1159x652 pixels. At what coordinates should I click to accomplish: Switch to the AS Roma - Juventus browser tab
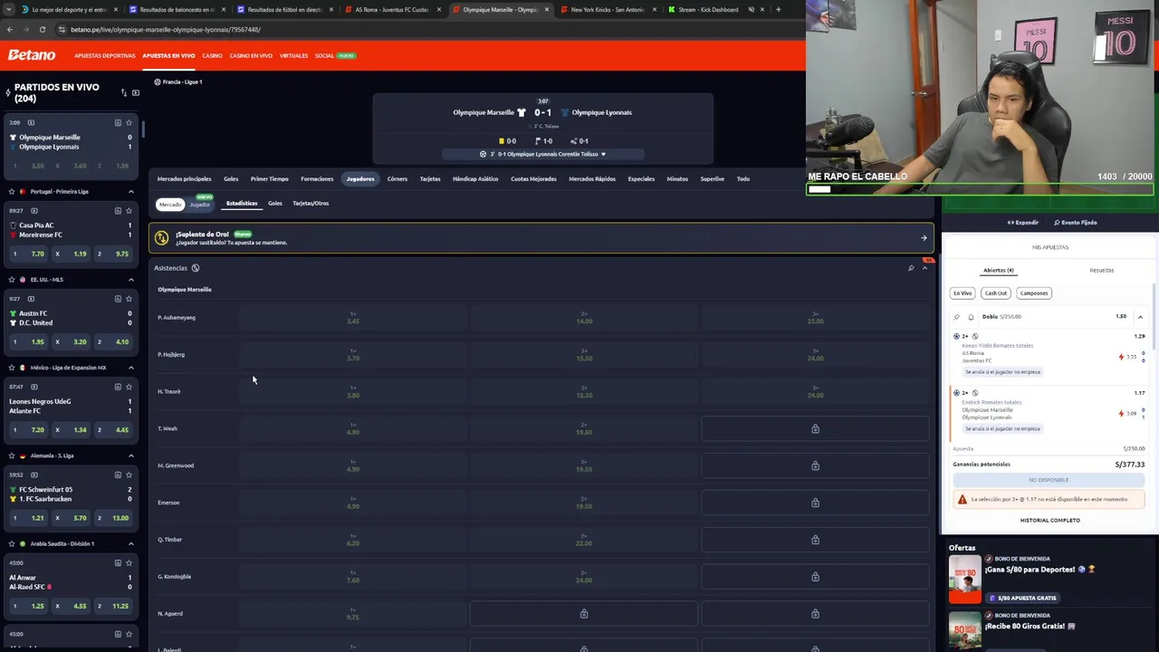tap(392, 9)
